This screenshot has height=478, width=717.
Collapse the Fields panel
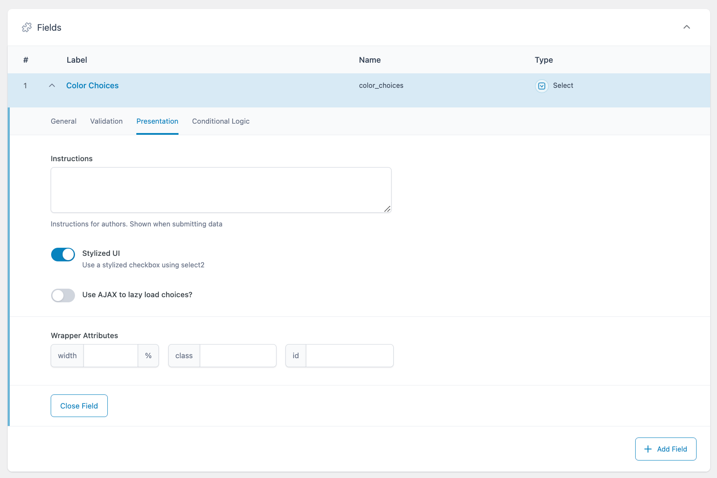pos(686,27)
